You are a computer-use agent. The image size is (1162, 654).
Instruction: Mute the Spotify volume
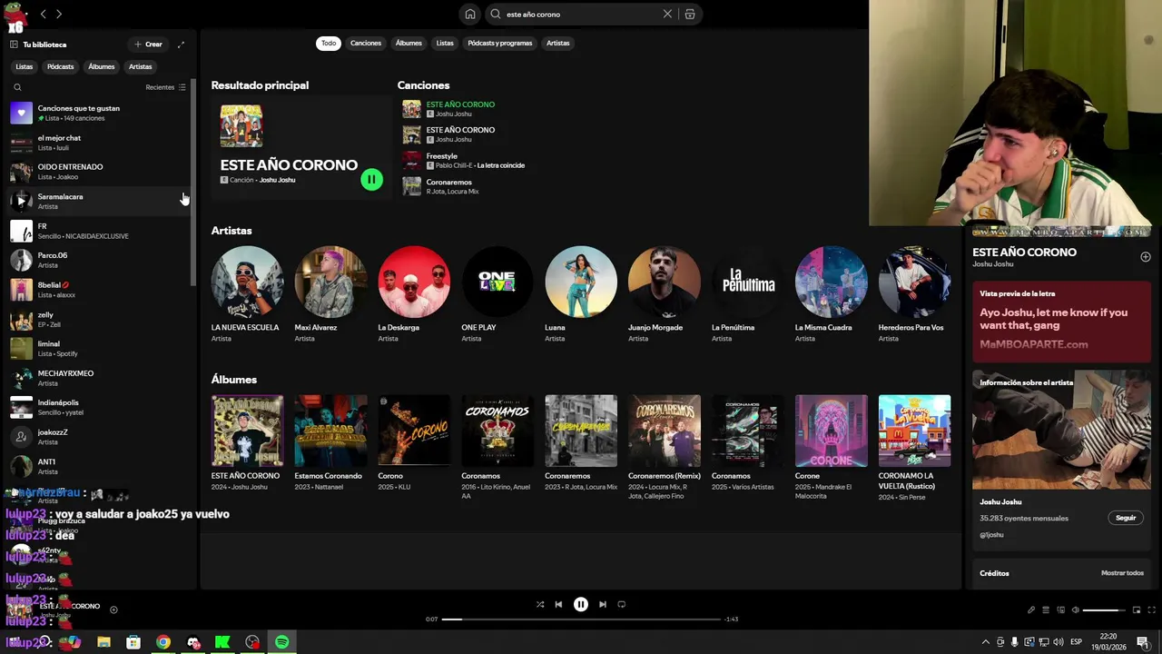pyautogui.click(x=1076, y=609)
